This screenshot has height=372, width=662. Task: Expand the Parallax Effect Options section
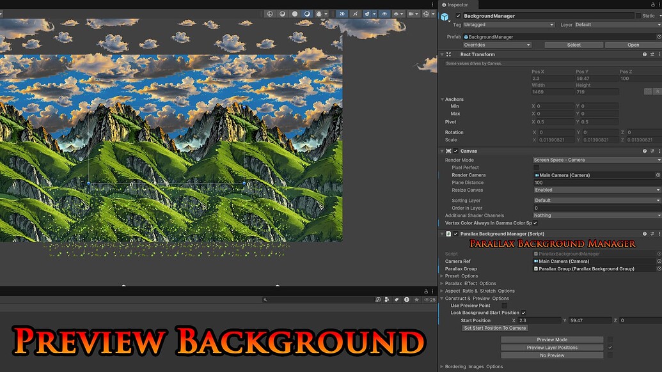(441, 283)
